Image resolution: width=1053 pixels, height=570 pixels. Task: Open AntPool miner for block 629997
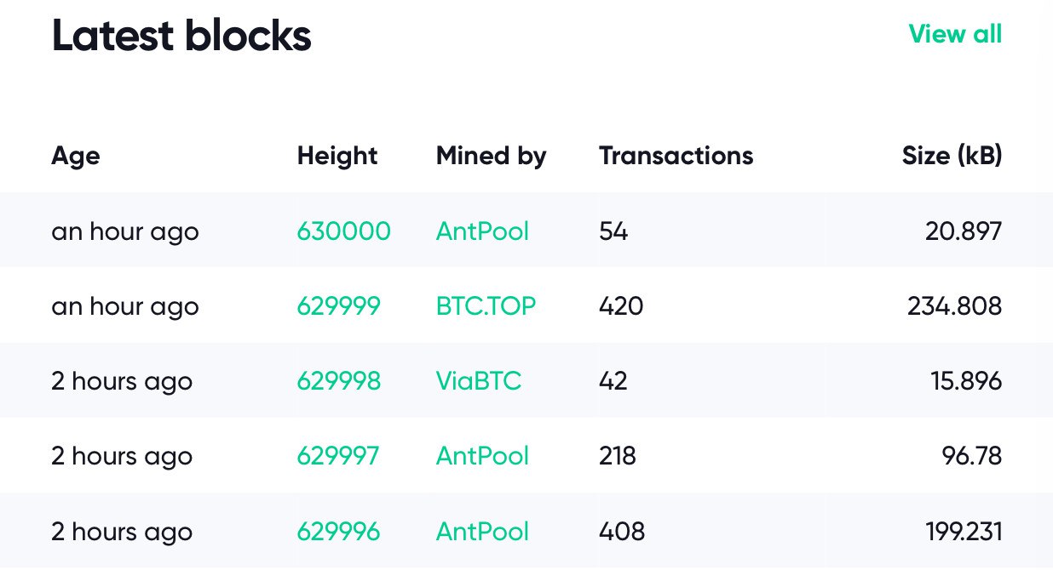(482, 456)
